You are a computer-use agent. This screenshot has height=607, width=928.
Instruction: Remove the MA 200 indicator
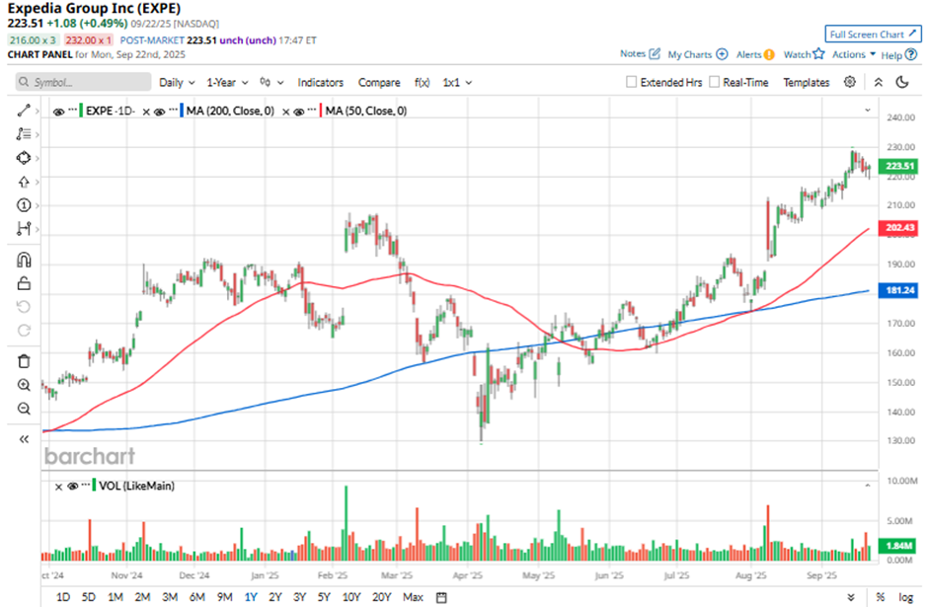coord(146,112)
